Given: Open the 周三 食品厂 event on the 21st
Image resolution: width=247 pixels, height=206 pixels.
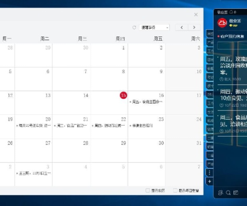Looking at the screenshot, I should pyautogui.click(x=70, y=126).
